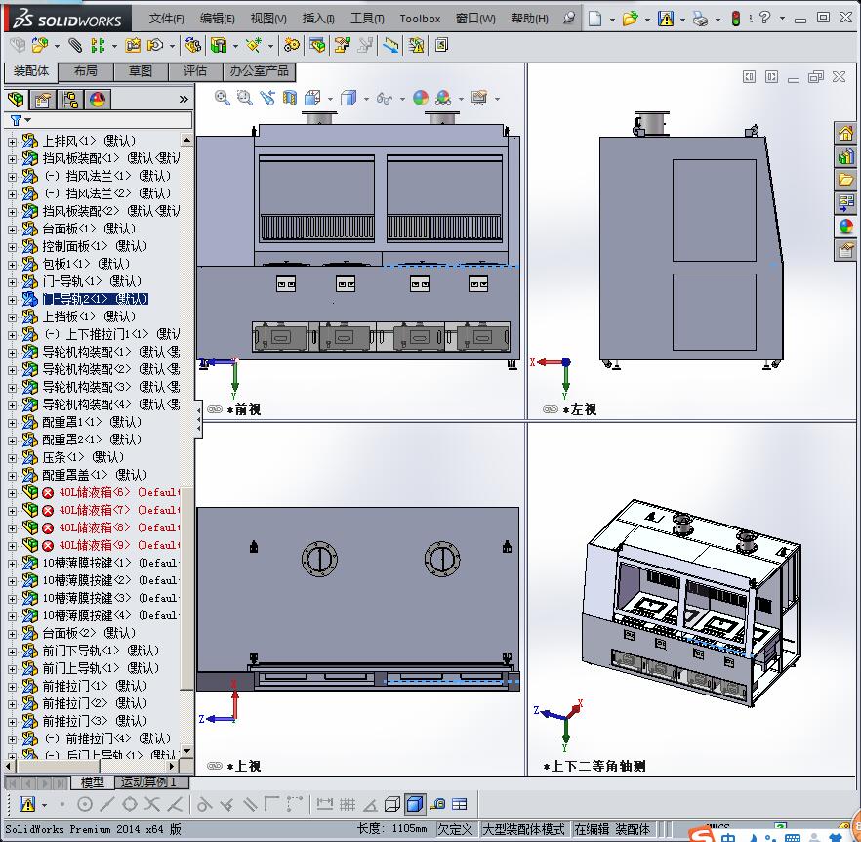This screenshot has height=842, width=861.
Task: Expand the 40L储液箱<6> tree node
Action: coord(12,492)
